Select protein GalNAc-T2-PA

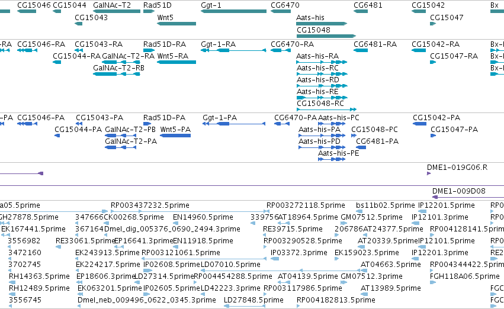(131, 141)
